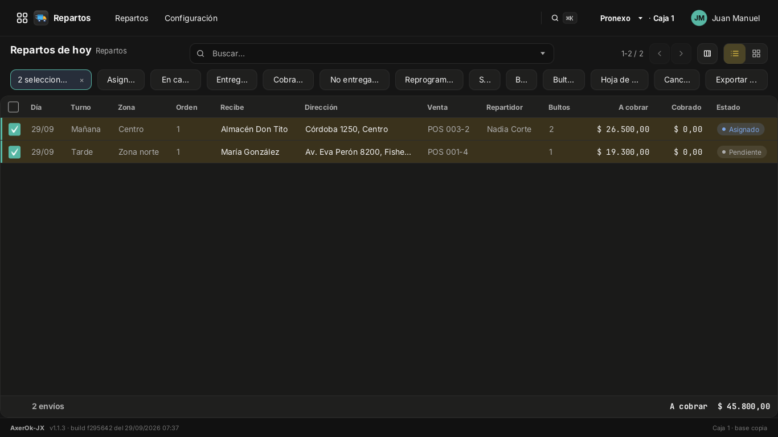Click the En ca... action button
The height and width of the screenshot is (437, 778).
pyautogui.click(x=175, y=80)
